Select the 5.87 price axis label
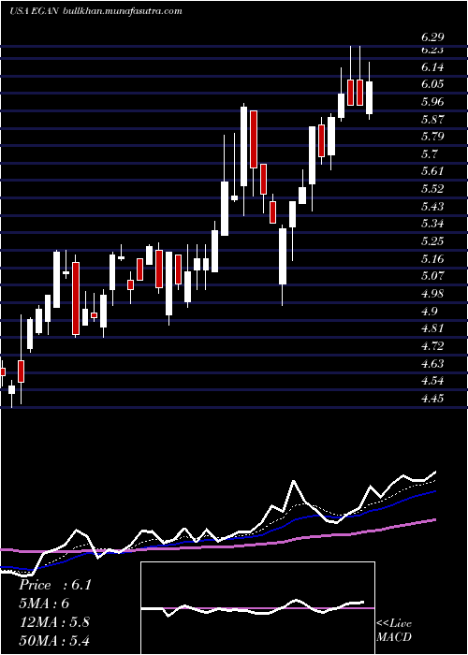Image resolution: width=468 pixels, height=655 pixels. 432,120
